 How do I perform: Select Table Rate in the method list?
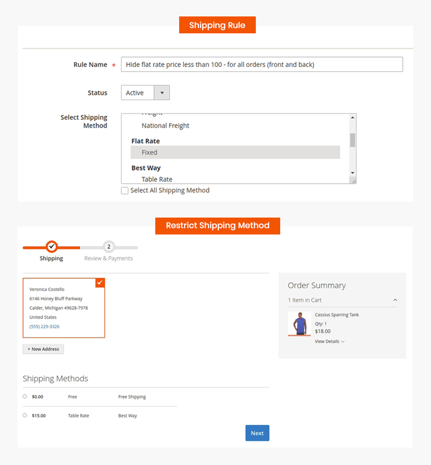(157, 179)
